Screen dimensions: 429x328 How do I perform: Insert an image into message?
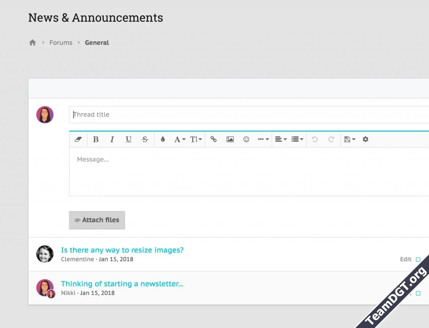click(230, 139)
